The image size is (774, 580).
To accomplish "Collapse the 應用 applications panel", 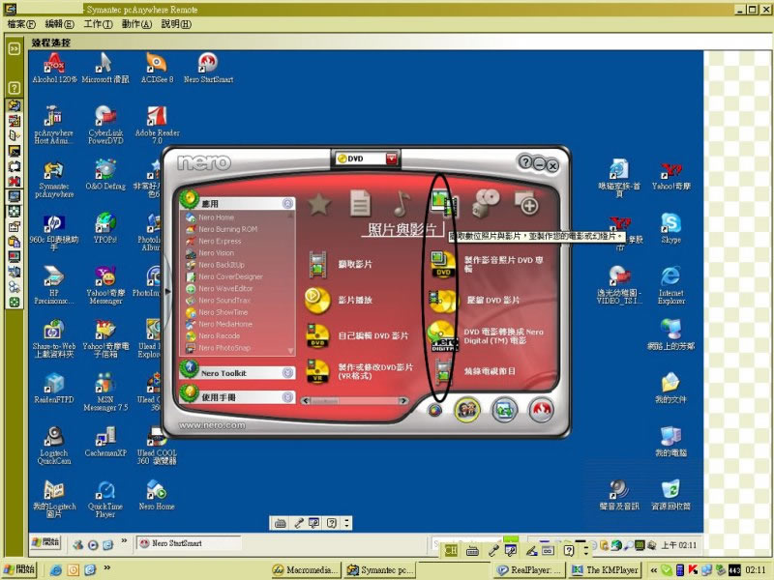I will click(287, 203).
